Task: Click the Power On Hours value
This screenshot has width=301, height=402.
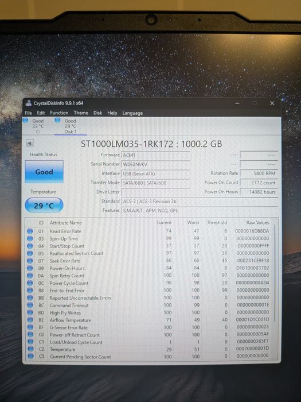Action: 259,192
